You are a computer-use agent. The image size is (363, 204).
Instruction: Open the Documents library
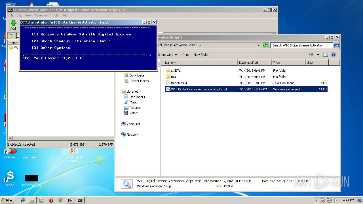137,97
